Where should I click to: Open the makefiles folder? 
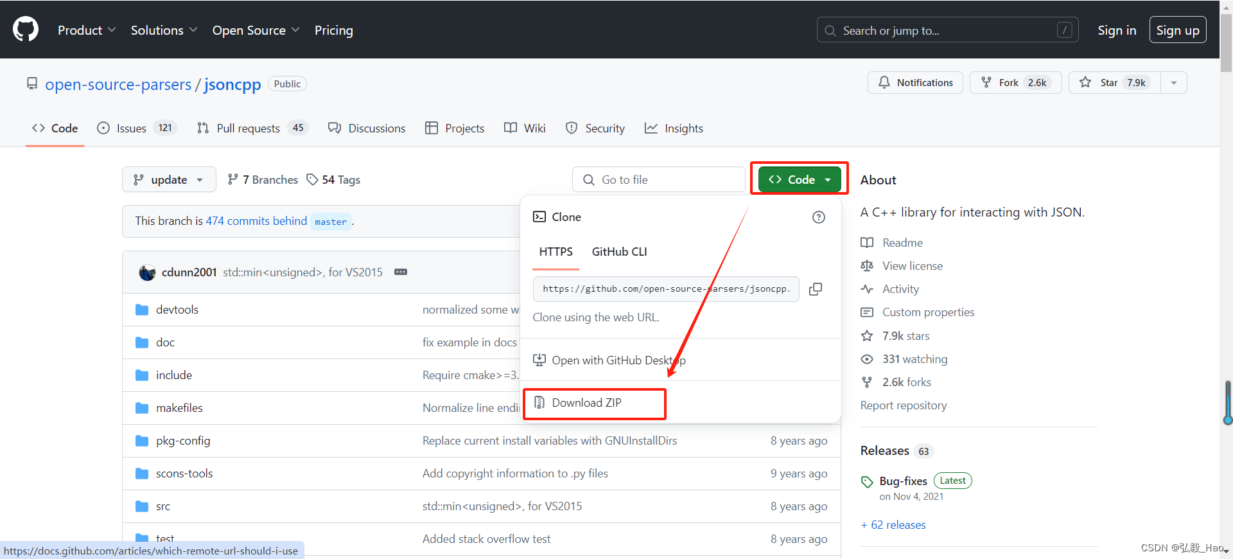click(179, 408)
